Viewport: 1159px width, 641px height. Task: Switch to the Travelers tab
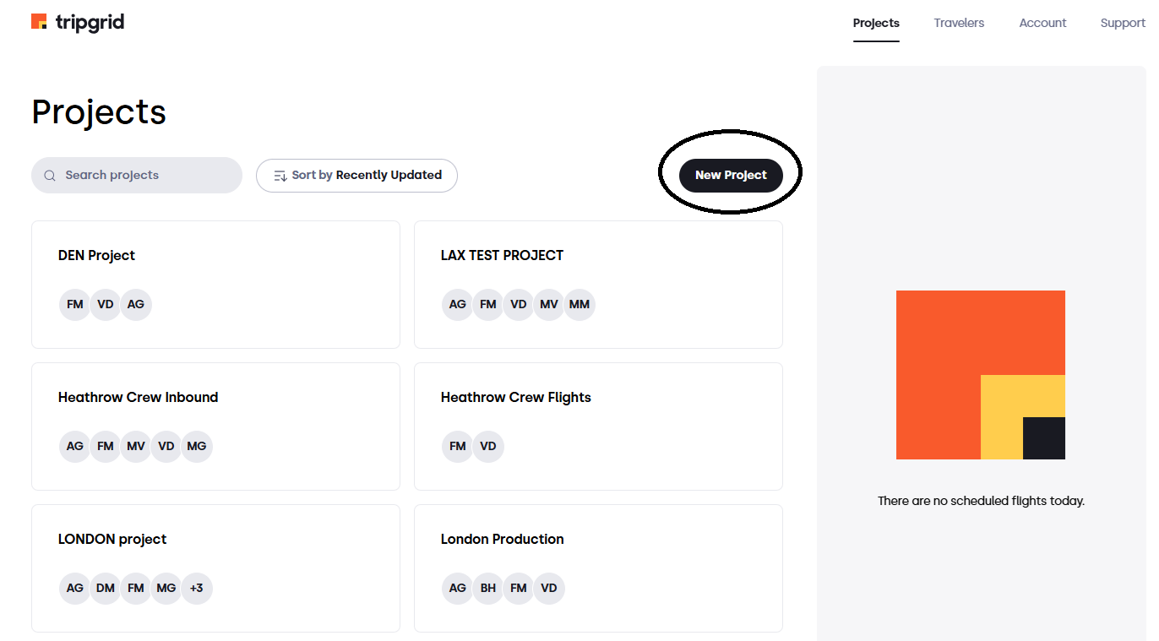pyautogui.click(x=959, y=23)
